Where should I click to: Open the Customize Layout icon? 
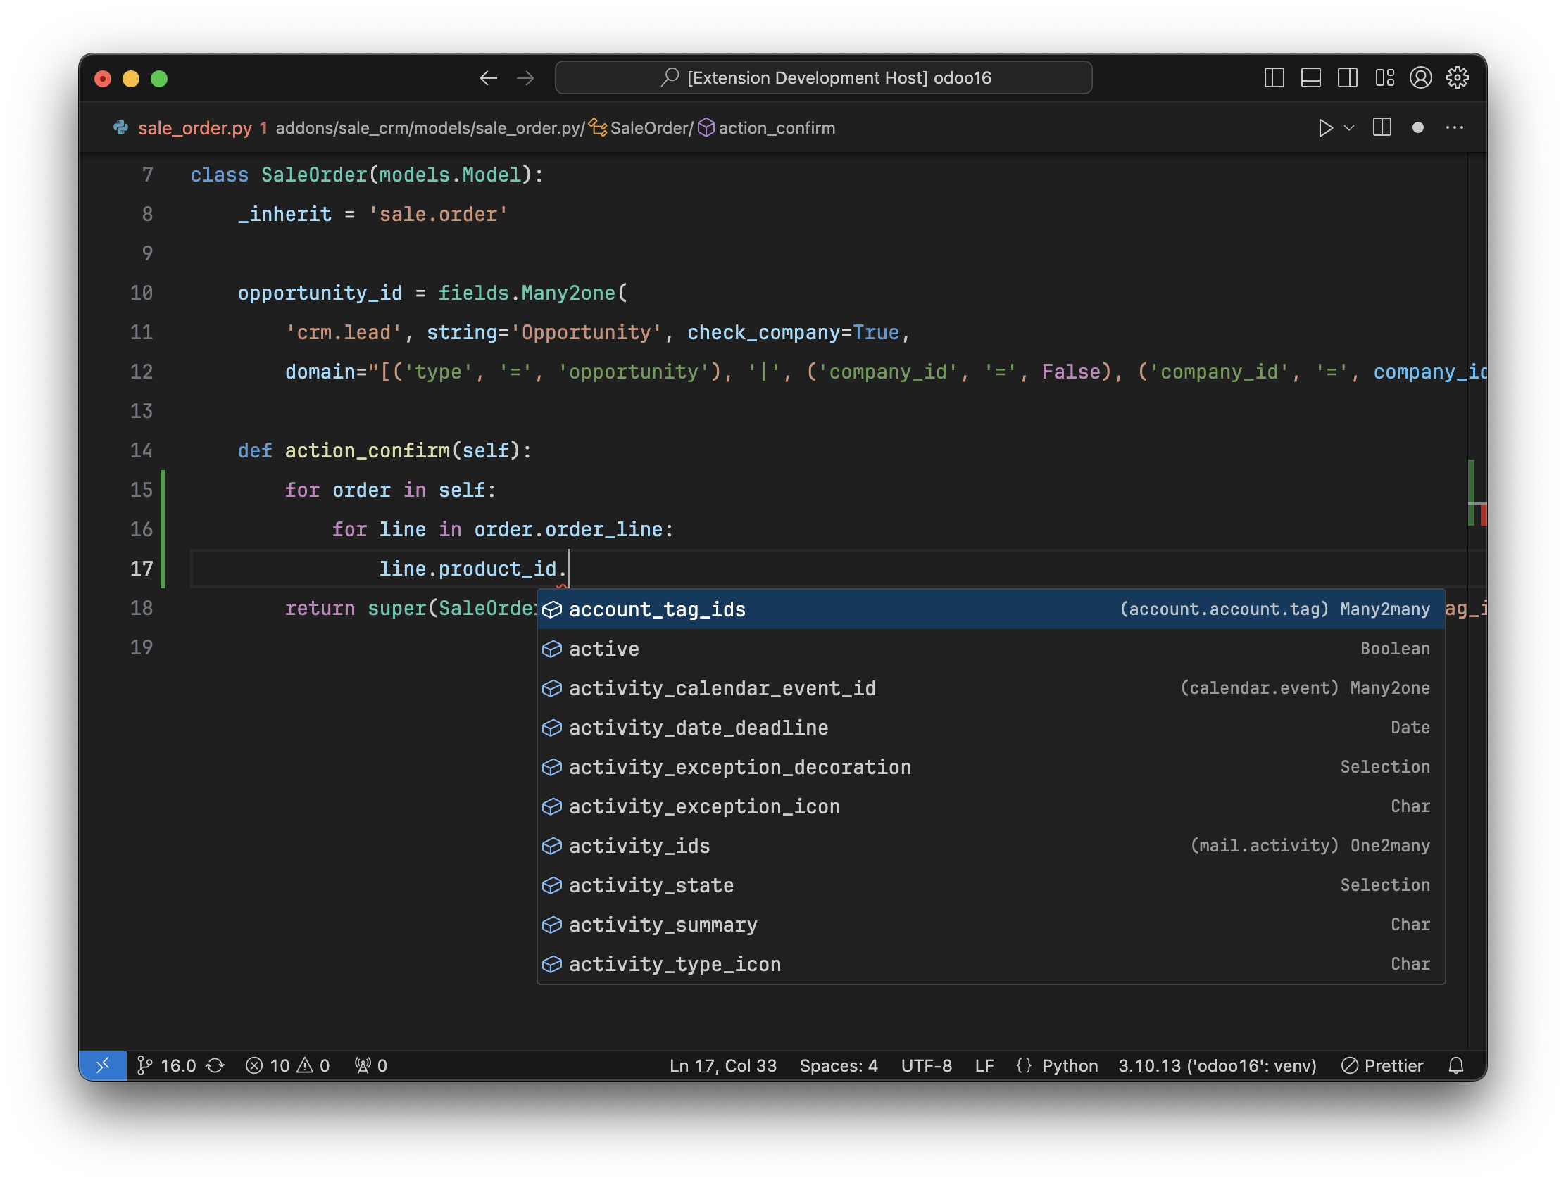click(1384, 78)
